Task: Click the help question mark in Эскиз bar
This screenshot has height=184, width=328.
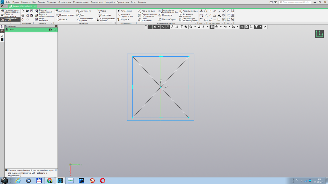Action: (x=50, y=30)
